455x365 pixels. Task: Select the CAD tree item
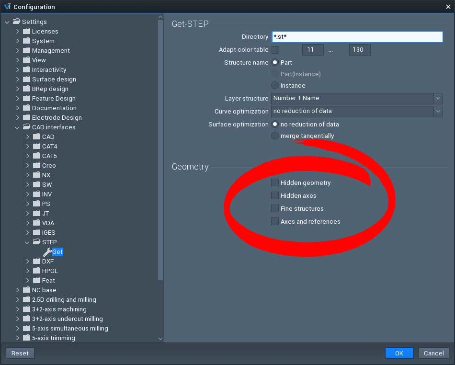click(x=48, y=137)
